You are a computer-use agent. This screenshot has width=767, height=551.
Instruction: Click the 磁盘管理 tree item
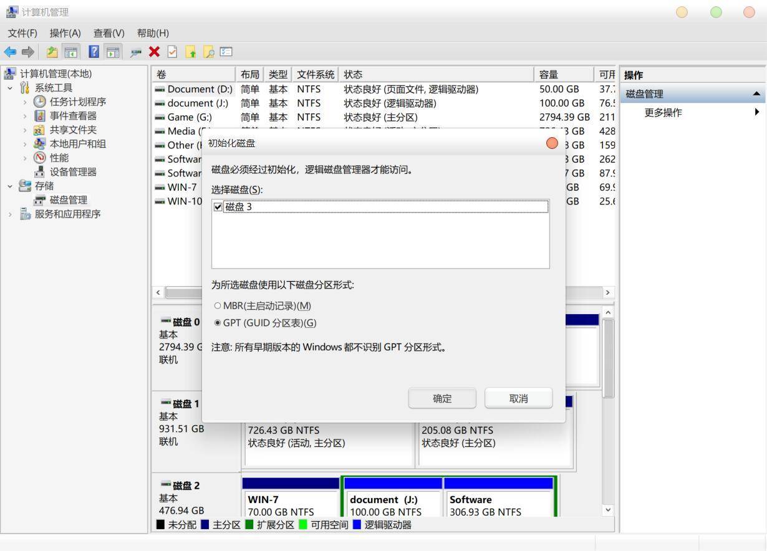68,199
